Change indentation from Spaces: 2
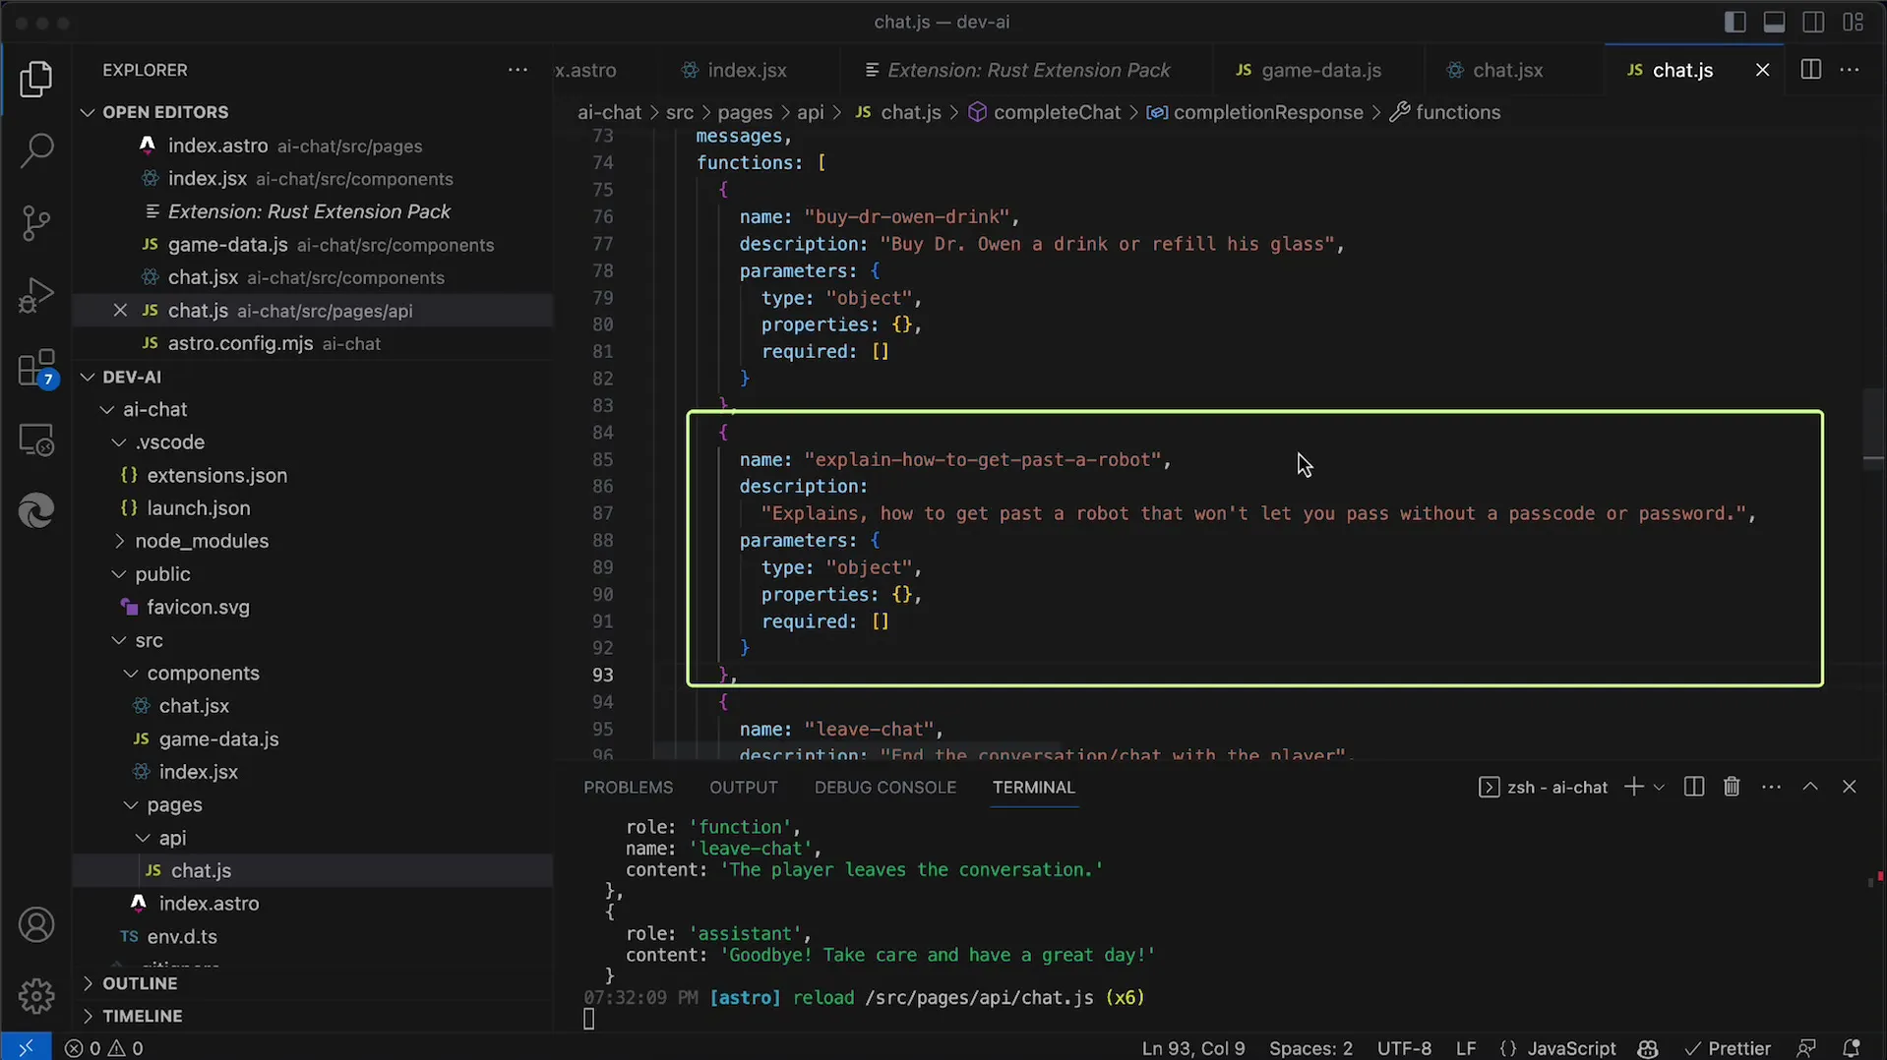The width and height of the screenshot is (1887, 1060). [1310, 1048]
